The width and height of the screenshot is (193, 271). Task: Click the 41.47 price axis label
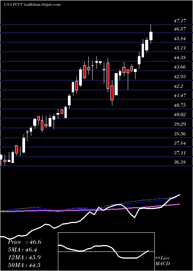[x=180, y=95]
